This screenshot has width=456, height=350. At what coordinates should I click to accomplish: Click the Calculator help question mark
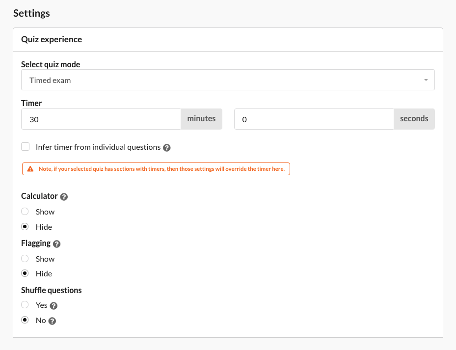coord(64,197)
